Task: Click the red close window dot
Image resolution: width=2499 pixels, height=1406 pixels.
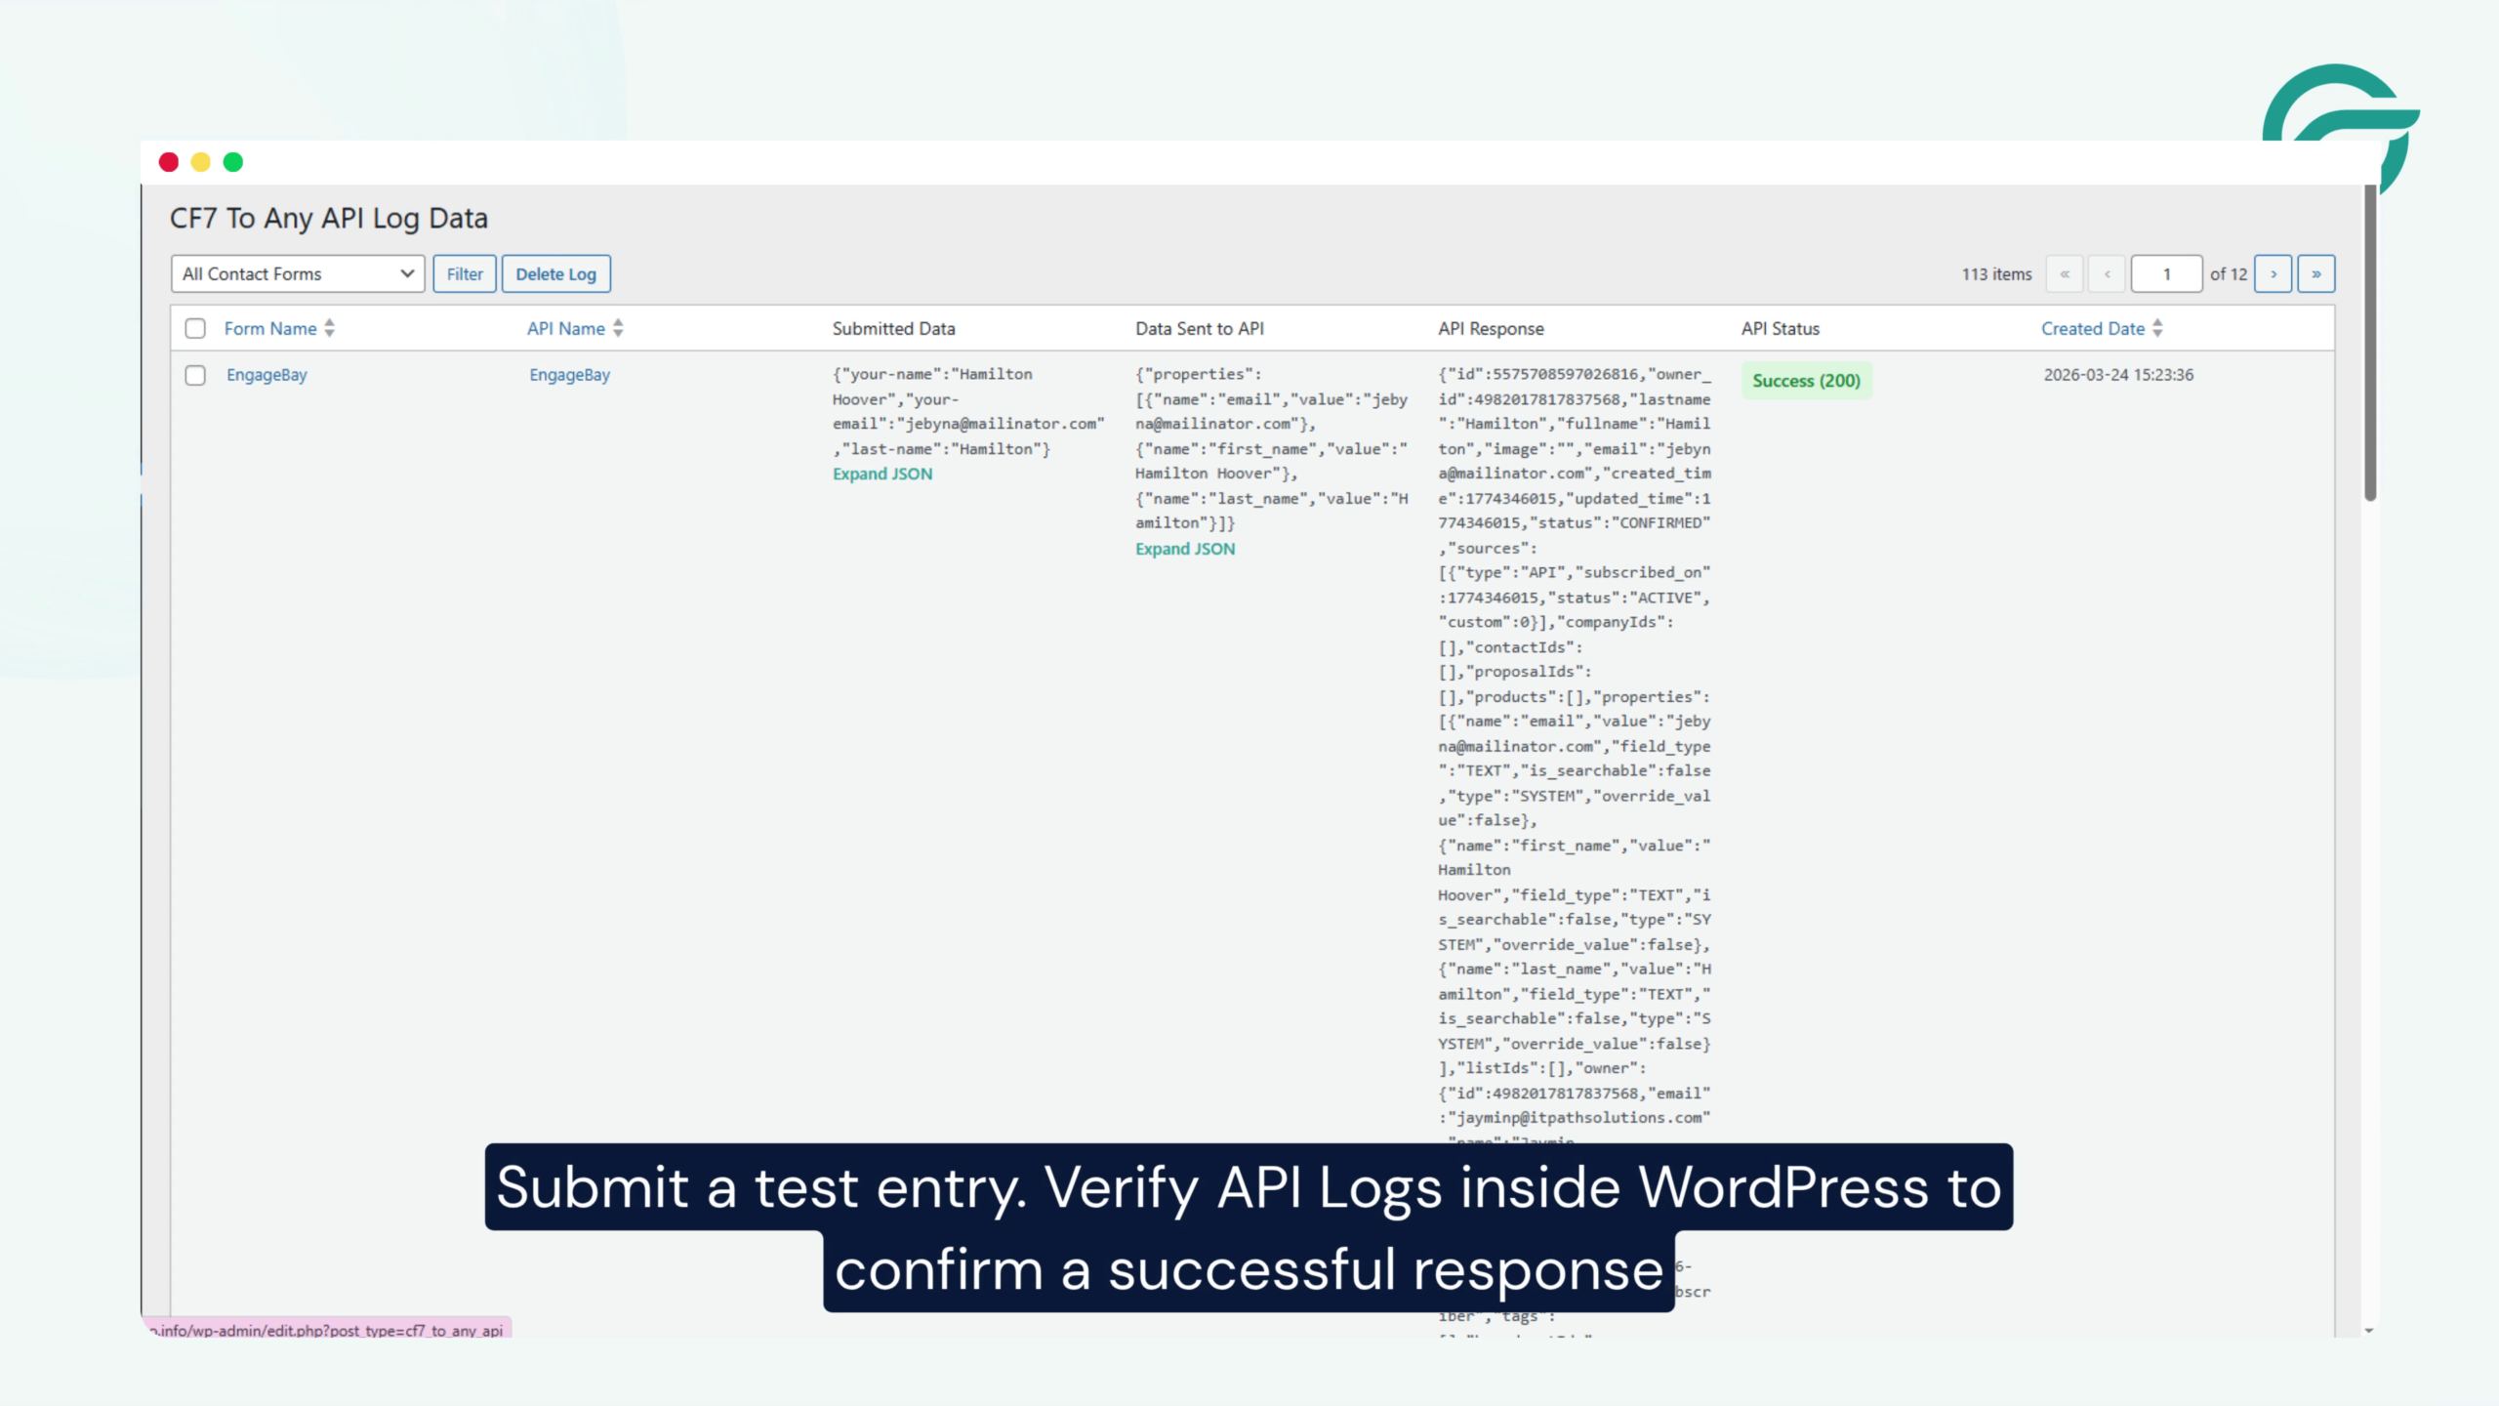Action: (x=169, y=162)
